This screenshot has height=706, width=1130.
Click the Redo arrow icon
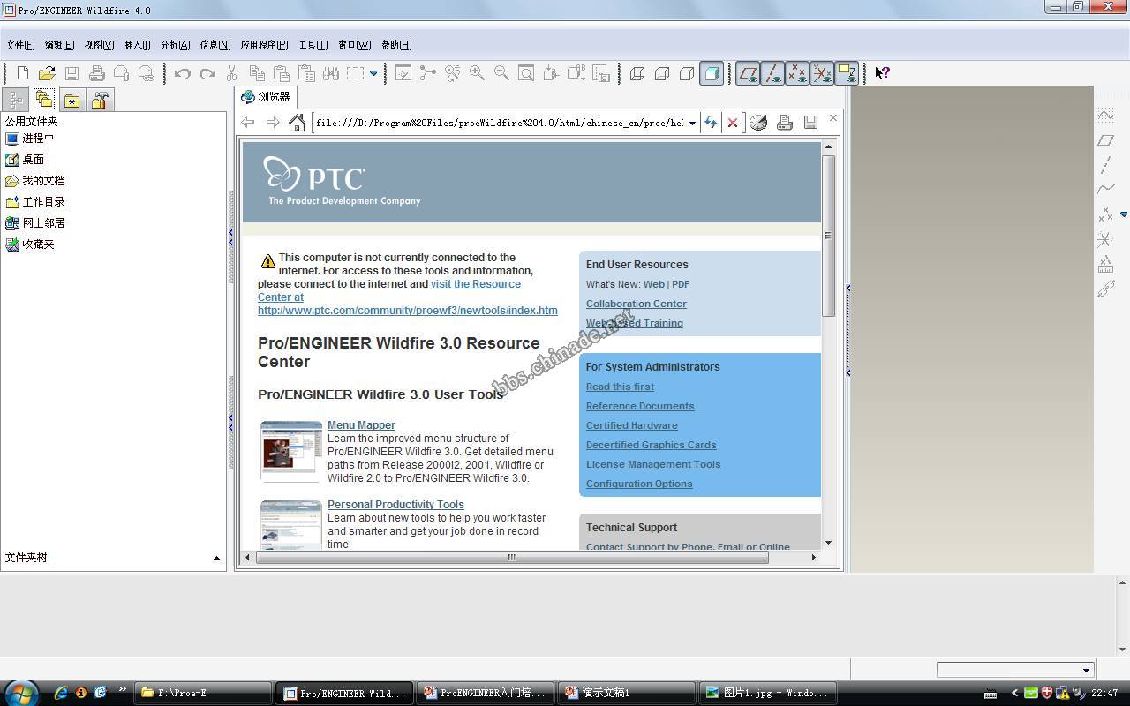207,73
